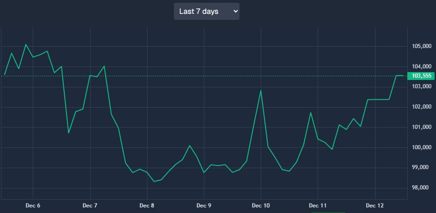The image size is (436, 213).
Task: Click the 102,000 axis value
Action: pos(421,107)
